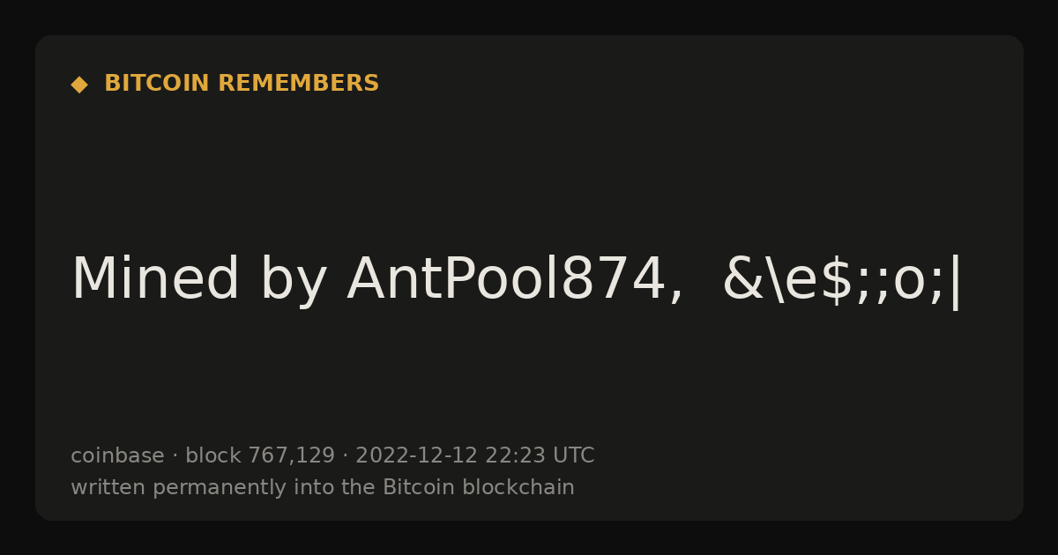Click the orange diamond icon
Image resolution: width=1058 pixels, height=555 pixels.
point(79,85)
